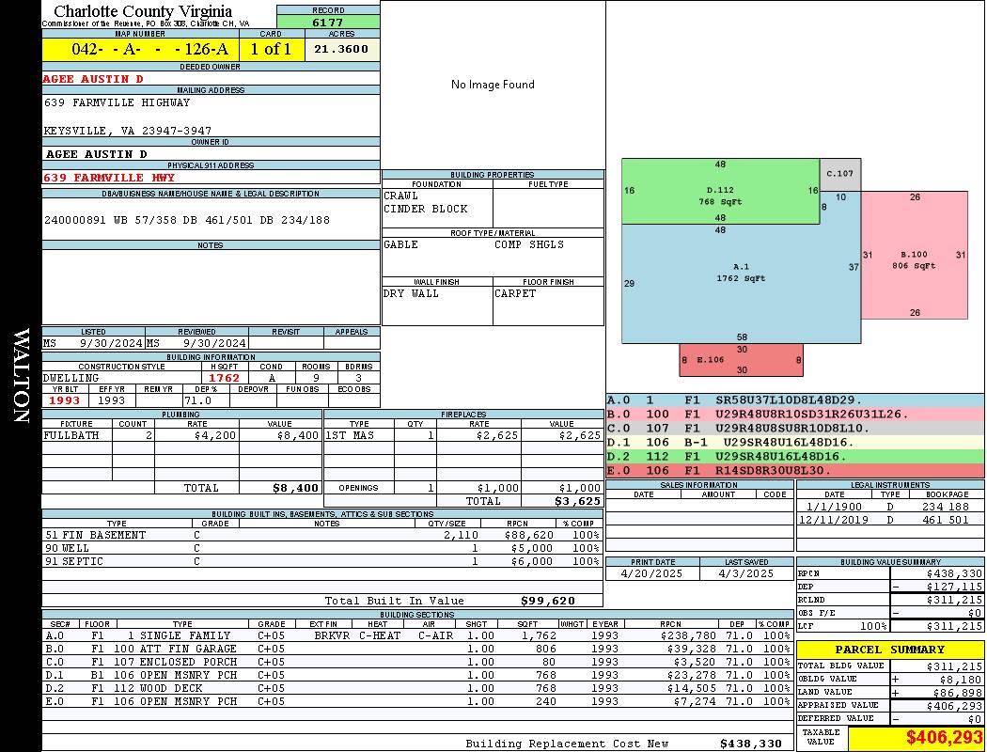The height and width of the screenshot is (752, 987).
Task: Click DEP value $127,115
Action: (954, 587)
